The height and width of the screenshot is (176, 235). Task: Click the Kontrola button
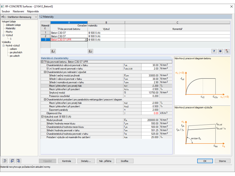(x=66, y=161)
